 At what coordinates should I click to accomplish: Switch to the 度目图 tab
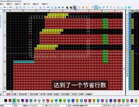click(x=50, y=94)
